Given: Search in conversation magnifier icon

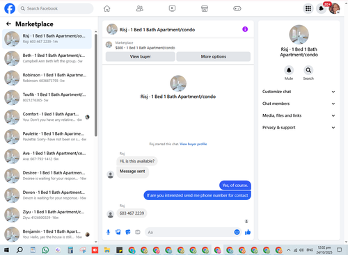Looking at the screenshot, I should [x=308, y=70].
